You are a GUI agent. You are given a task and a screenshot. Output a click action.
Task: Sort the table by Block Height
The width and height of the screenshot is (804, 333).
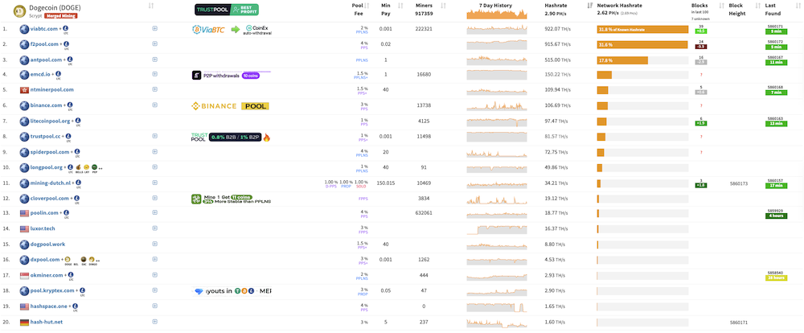[x=758, y=6]
